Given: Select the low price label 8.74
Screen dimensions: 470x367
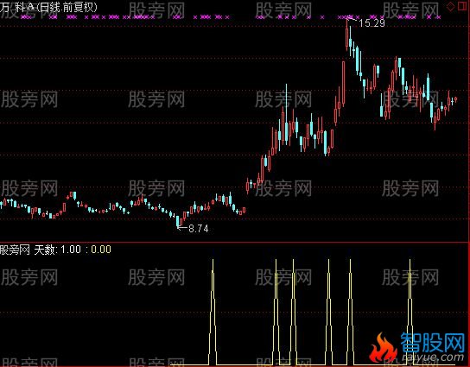Looking at the screenshot, I should point(198,229).
